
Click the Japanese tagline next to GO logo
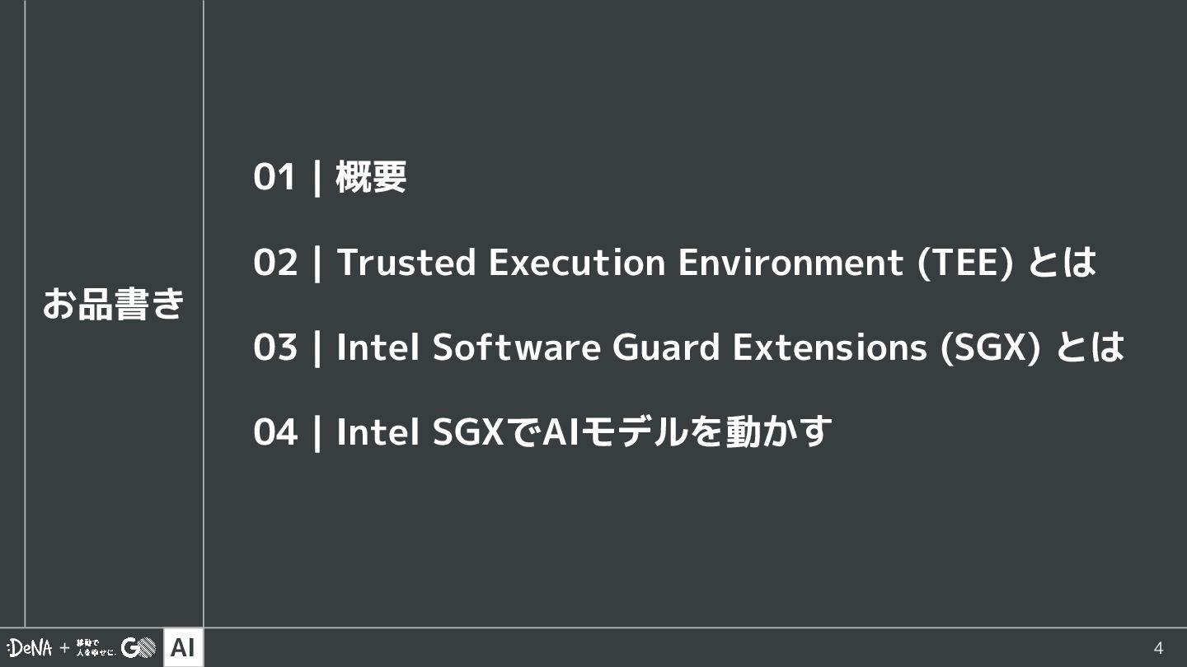tap(96, 648)
